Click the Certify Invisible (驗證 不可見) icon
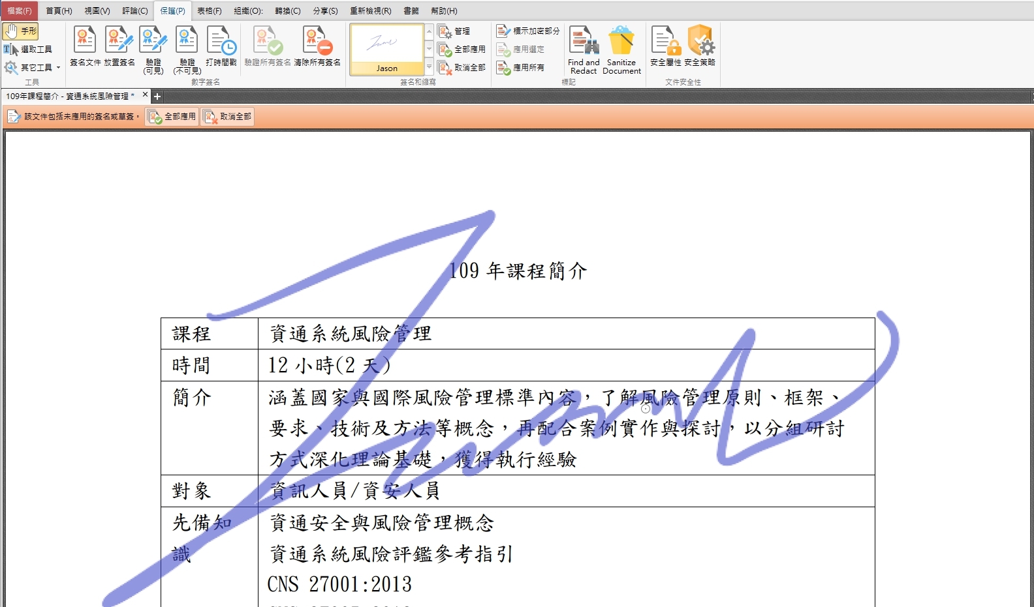The image size is (1034, 607). pos(187,50)
